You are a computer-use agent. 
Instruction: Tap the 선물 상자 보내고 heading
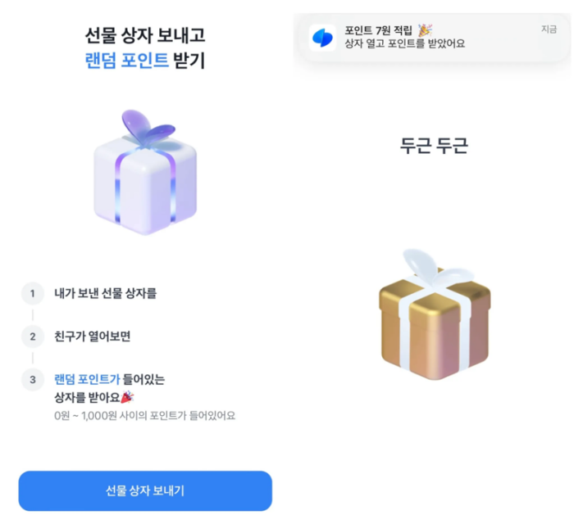click(x=145, y=35)
